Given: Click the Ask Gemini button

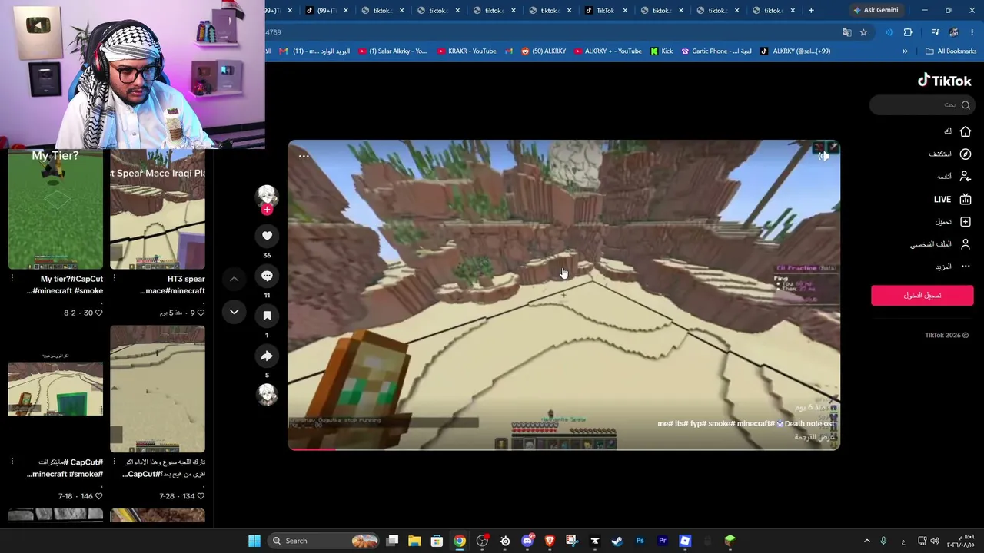Looking at the screenshot, I should pyautogui.click(x=876, y=10).
